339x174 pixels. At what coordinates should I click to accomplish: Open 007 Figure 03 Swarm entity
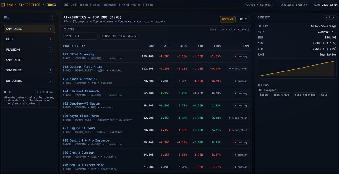(x=79, y=128)
